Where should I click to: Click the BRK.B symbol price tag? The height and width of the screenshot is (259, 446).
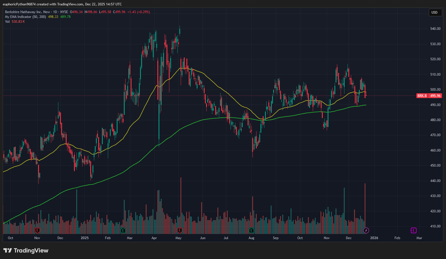tap(422, 96)
